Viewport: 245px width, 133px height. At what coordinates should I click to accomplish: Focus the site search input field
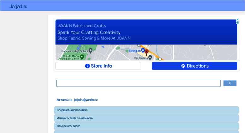[x=138, y=83]
